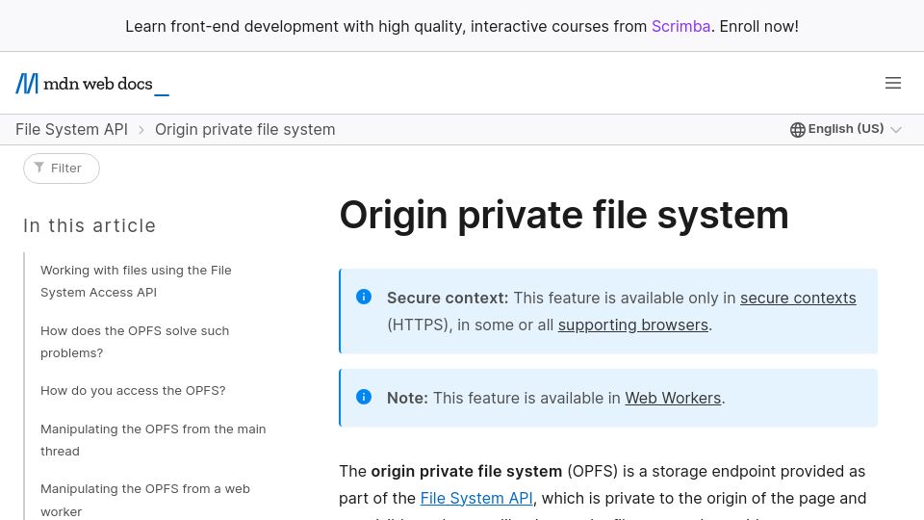The height and width of the screenshot is (520, 924).
Task: Go to mdn web docs homepage
Action: [92, 84]
